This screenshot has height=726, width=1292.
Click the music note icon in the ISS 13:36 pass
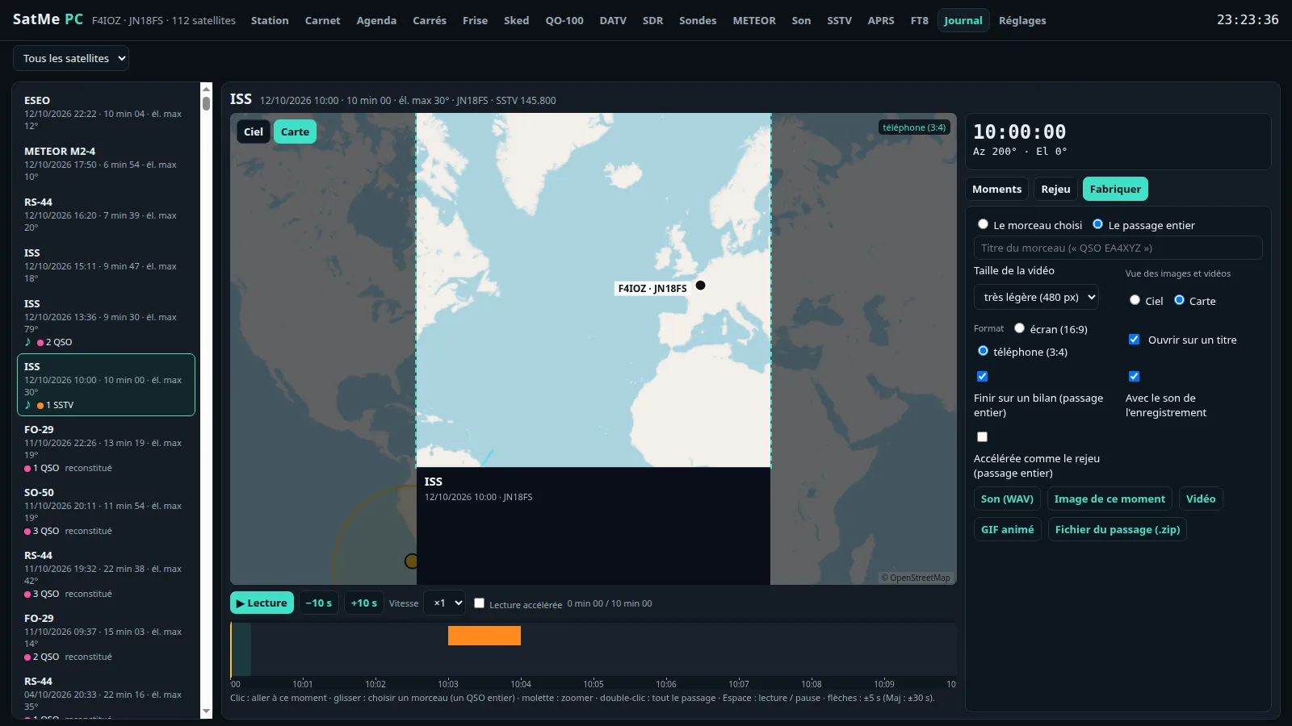28,342
